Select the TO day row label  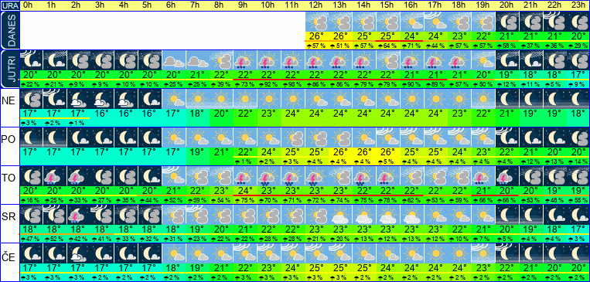8,178
